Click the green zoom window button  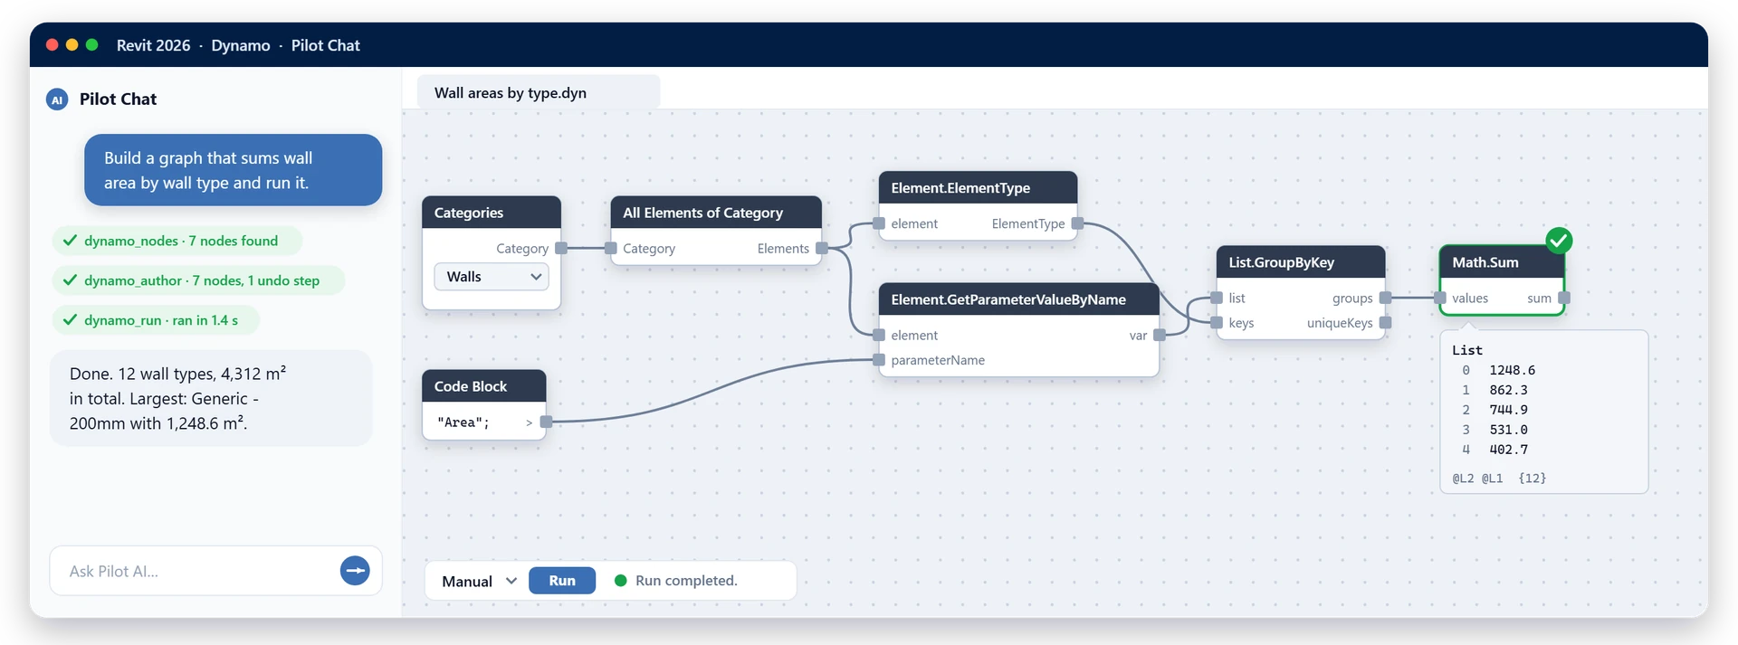[92, 44]
